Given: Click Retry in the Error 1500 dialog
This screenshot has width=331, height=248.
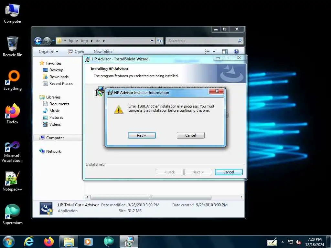Looking at the screenshot, I should click(142, 135).
